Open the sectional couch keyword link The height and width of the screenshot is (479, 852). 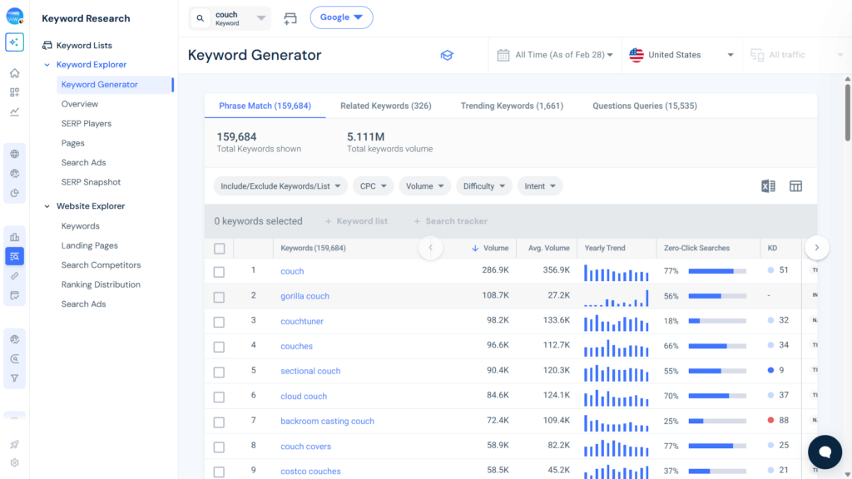[x=310, y=371]
